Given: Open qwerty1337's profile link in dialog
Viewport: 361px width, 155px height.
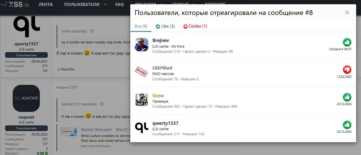Looking at the screenshot, I should coord(165,123).
